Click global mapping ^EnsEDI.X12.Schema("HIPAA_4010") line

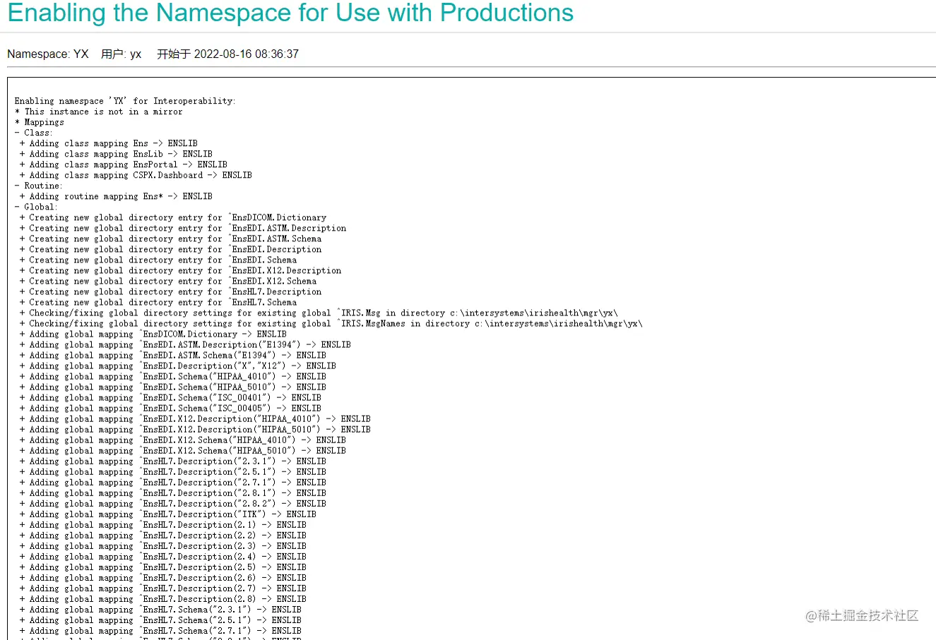point(183,440)
